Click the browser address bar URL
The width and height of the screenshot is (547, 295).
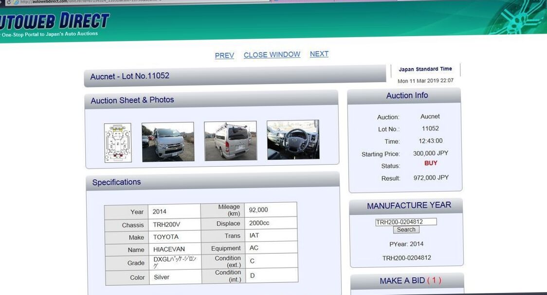pyautogui.click(x=91, y=1)
